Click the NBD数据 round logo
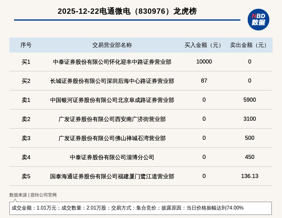 258,19
